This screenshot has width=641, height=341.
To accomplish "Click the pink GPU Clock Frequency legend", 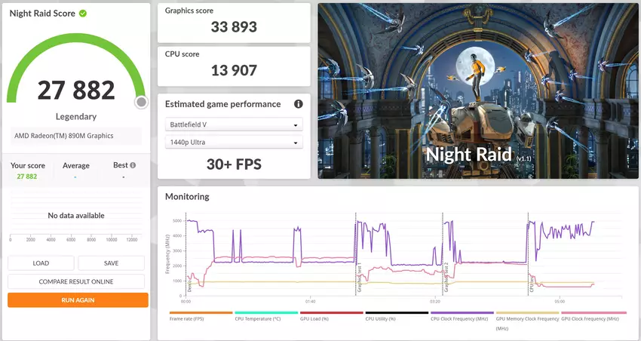I will [593, 318].
